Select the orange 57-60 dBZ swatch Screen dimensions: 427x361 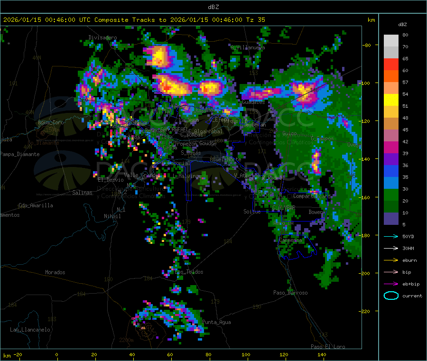[391, 76]
